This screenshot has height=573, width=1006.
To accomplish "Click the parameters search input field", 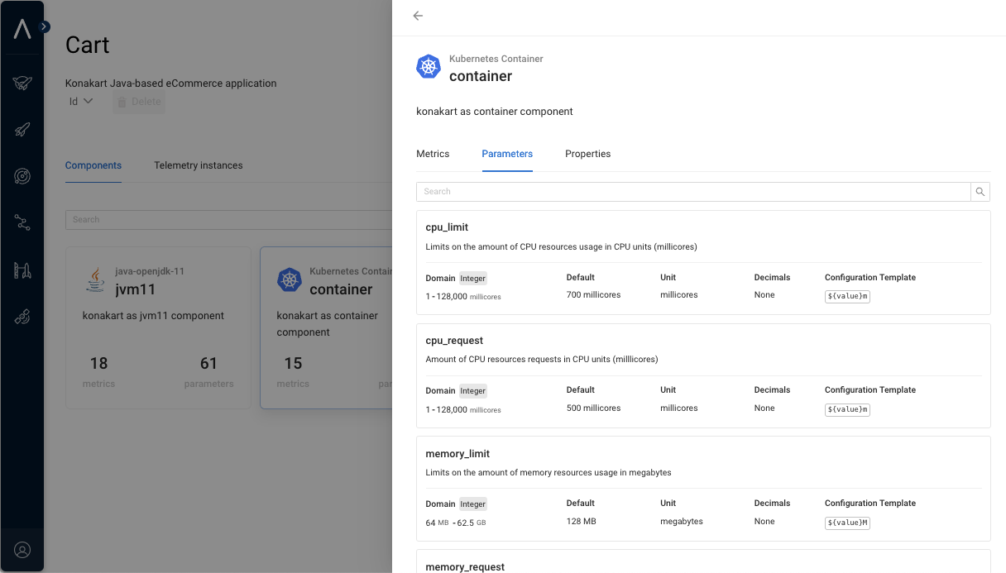I will point(693,192).
